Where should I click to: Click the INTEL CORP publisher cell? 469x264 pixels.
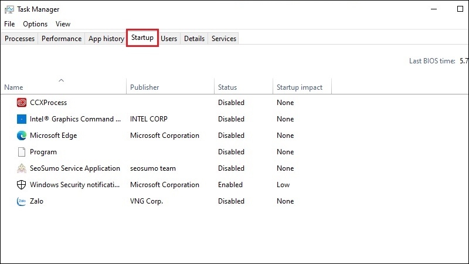(x=149, y=119)
